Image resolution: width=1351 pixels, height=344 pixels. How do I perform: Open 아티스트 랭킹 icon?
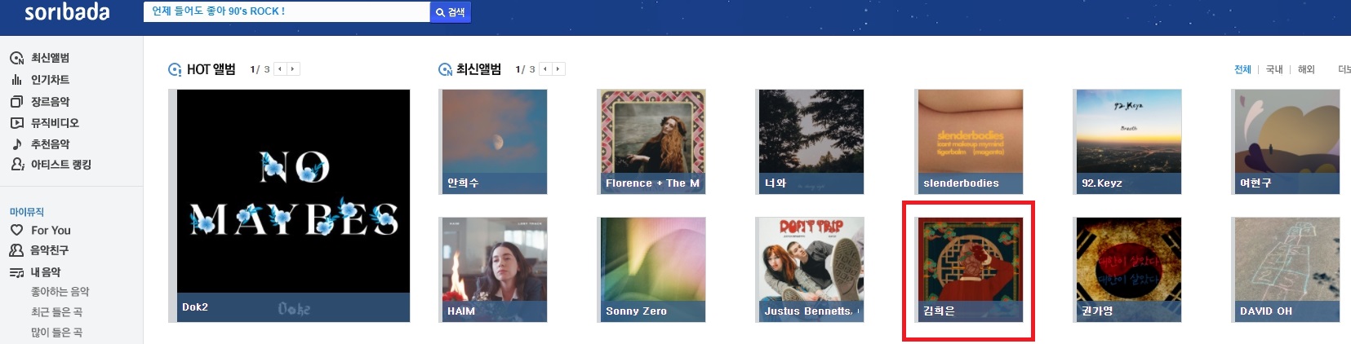pyautogui.click(x=16, y=165)
